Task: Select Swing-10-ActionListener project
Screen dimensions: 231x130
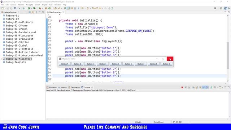Action: pos(22,52)
